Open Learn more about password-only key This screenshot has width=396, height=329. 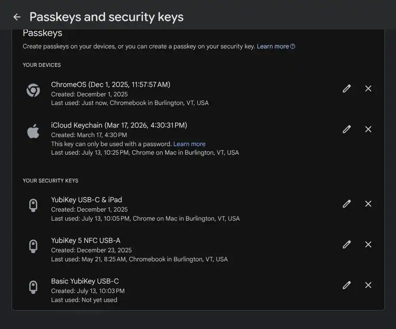[189, 144]
